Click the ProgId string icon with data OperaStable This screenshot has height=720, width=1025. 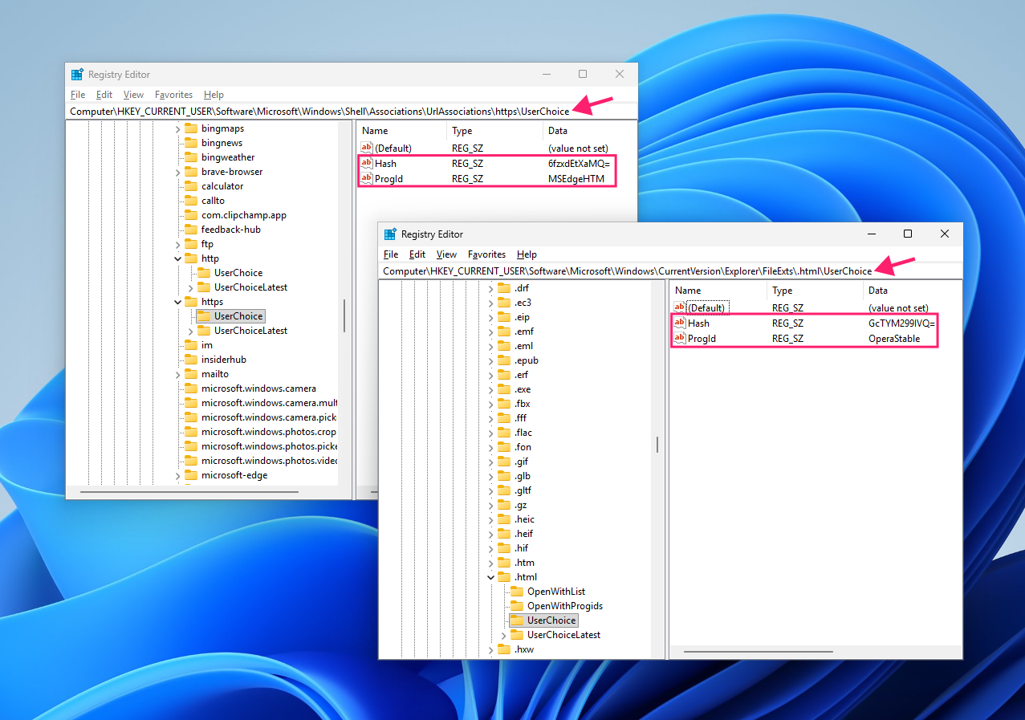click(680, 339)
